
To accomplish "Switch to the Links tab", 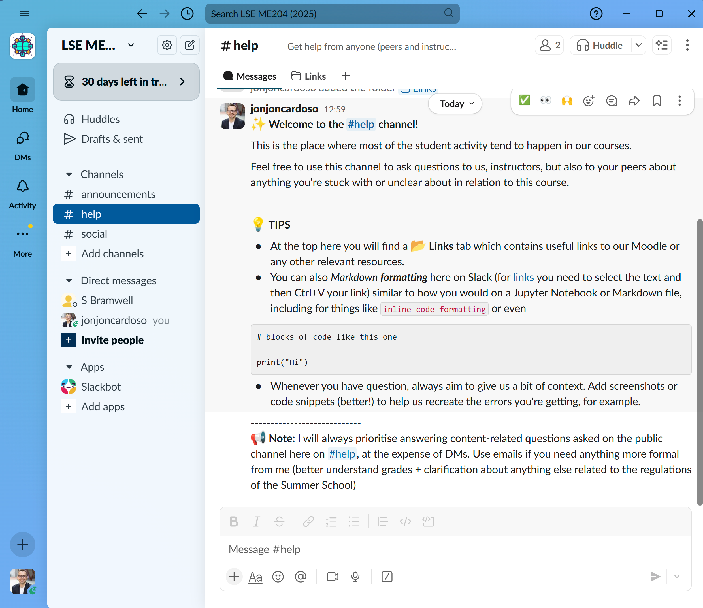I will pos(308,76).
